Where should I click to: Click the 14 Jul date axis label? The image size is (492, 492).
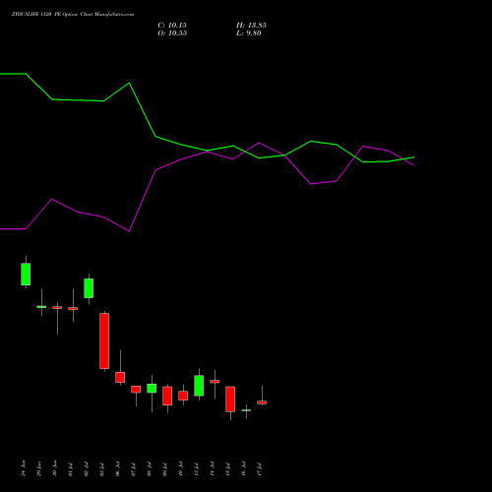click(213, 469)
